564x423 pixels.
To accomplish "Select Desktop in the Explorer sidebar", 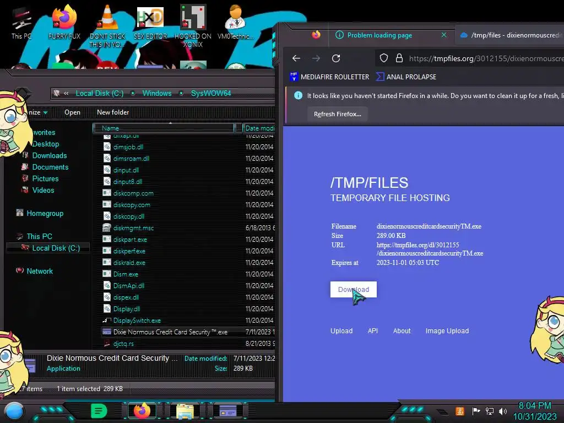I will (45, 144).
